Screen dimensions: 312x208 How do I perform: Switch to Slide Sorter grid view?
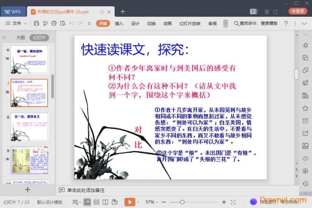pos(96,202)
